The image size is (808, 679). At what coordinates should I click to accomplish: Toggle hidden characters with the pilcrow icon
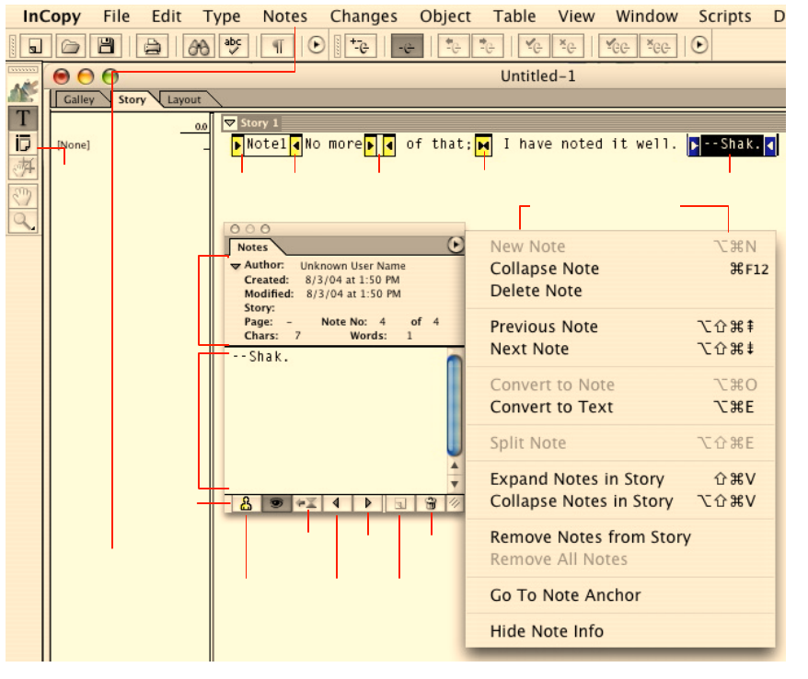coord(278,46)
